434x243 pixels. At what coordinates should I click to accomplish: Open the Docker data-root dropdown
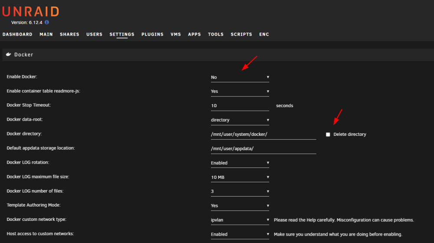[x=240, y=120]
